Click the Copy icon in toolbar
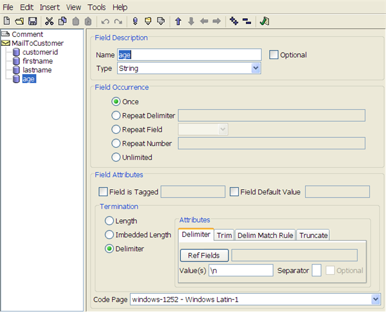The width and height of the screenshot is (386, 312). coord(62,21)
